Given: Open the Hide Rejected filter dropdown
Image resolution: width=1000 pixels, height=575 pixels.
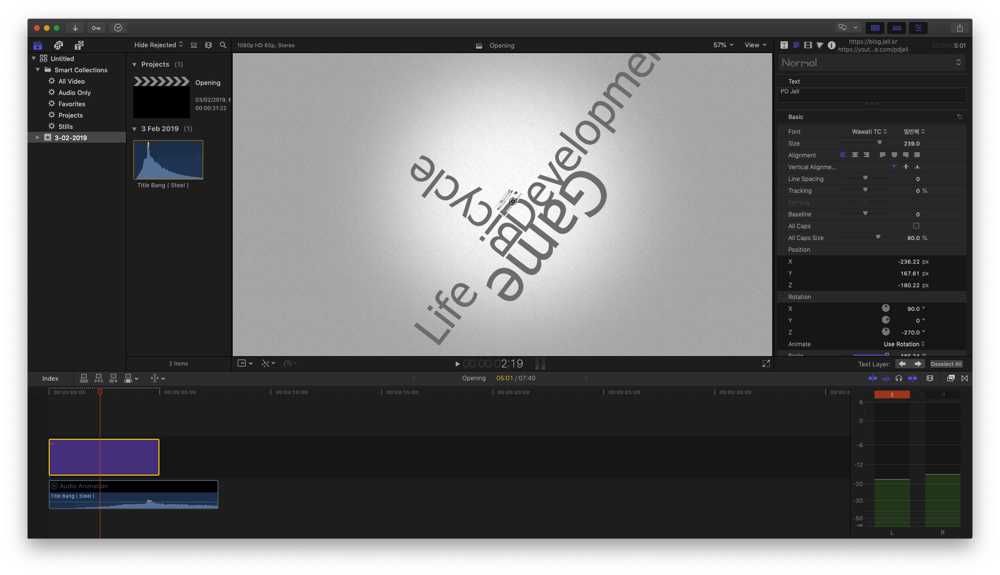Looking at the screenshot, I should point(156,45).
